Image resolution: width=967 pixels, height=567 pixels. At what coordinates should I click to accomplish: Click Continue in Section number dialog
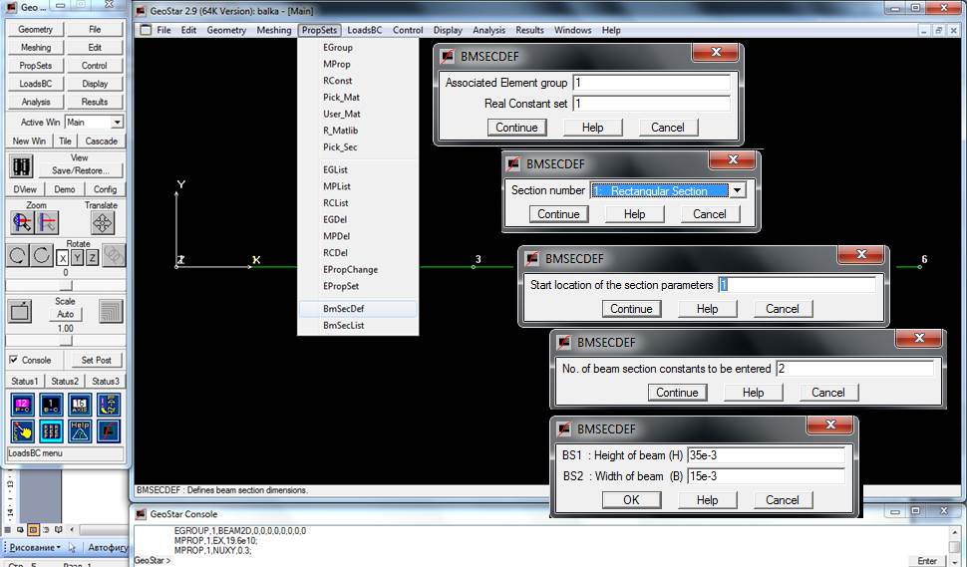pyautogui.click(x=558, y=214)
